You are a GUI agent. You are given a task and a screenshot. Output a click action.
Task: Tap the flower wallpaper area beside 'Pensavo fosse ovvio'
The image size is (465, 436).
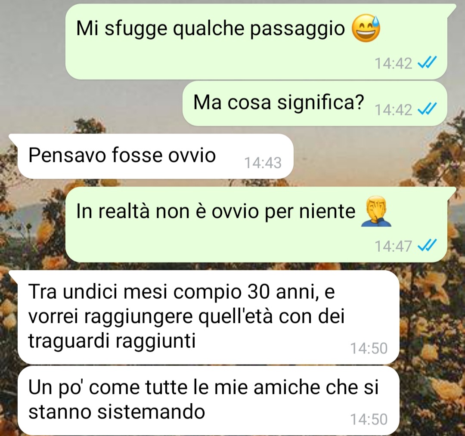377,156
